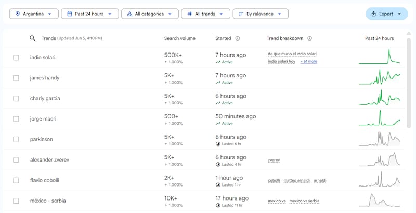Click the Past 24 hours column header
The width and height of the screenshot is (416, 213).
pyautogui.click(x=380, y=38)
